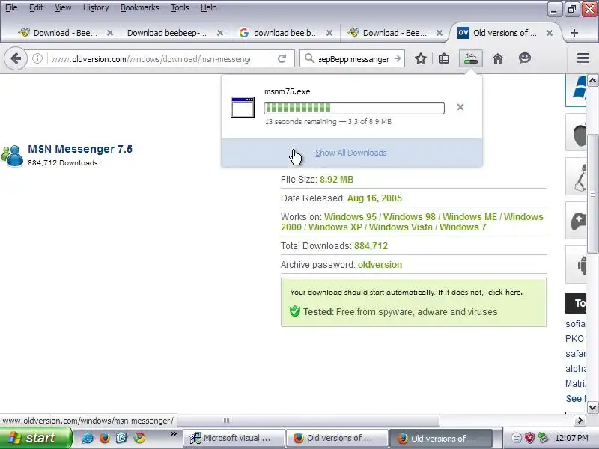The width and height of the screenshot is (599, 449).
Task: Open the Edit menu
Action: (x=36, y=7)
